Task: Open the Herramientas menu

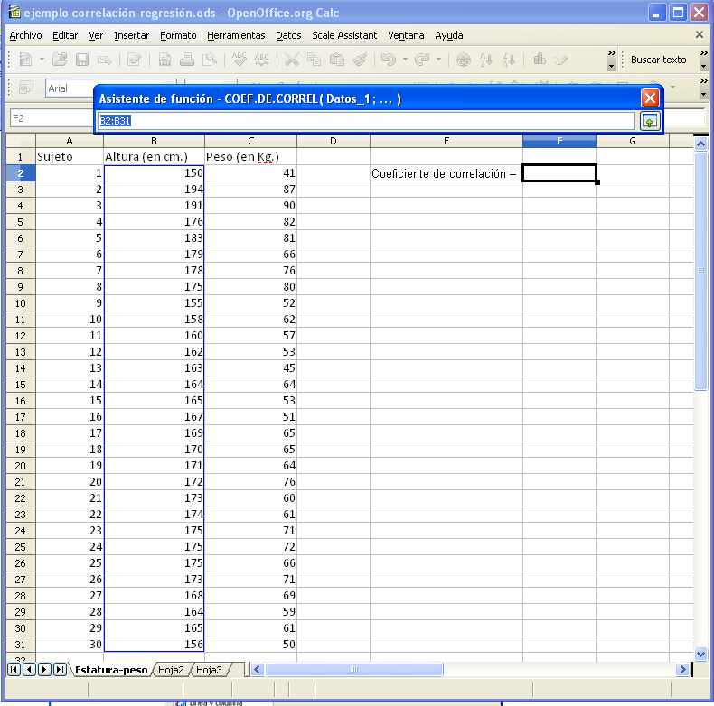Action: coord(236,35)
